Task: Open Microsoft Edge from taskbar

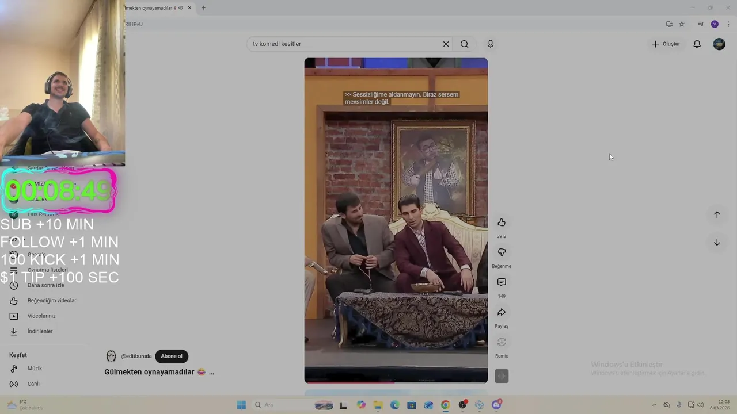Action: click(394, 405)
